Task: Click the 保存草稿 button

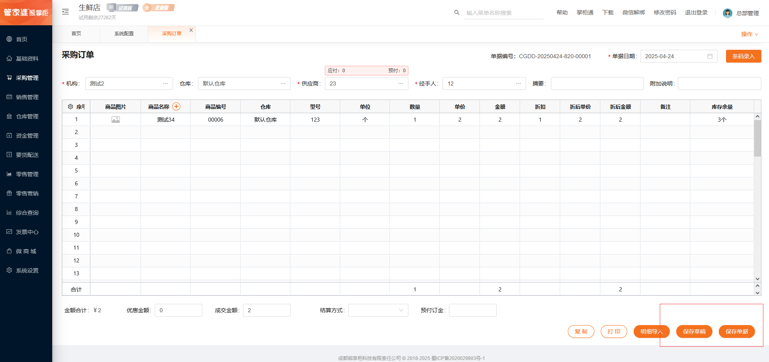Action: pyautogui.click(x=694, y=331)
